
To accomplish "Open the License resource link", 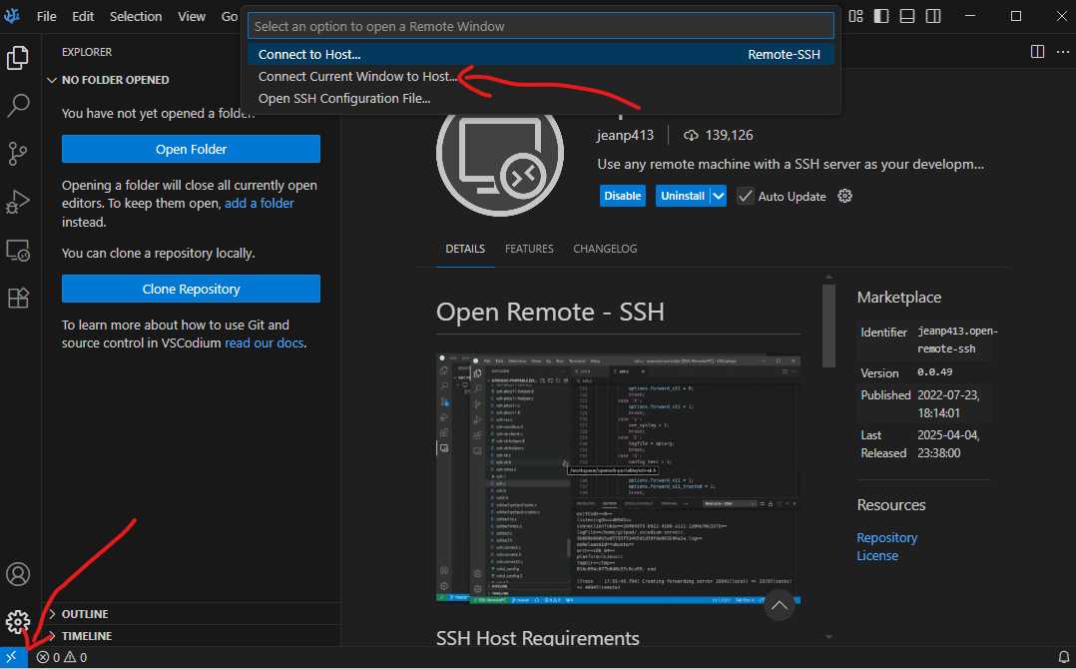I will (x=877, y=555).
